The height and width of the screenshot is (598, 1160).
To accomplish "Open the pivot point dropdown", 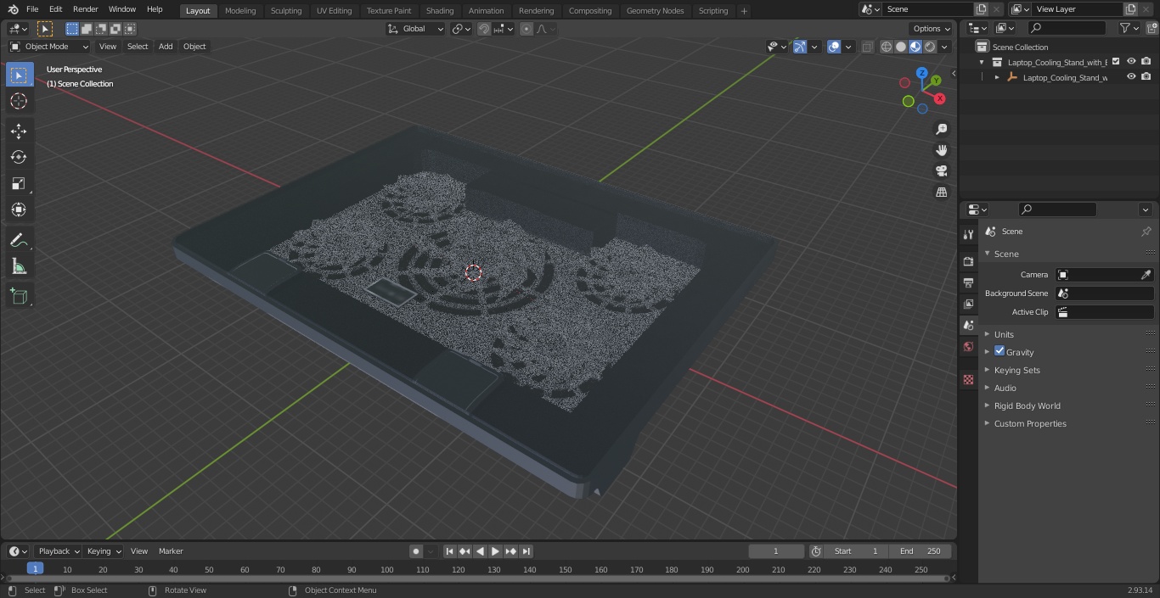I will (x=461, y=29).
